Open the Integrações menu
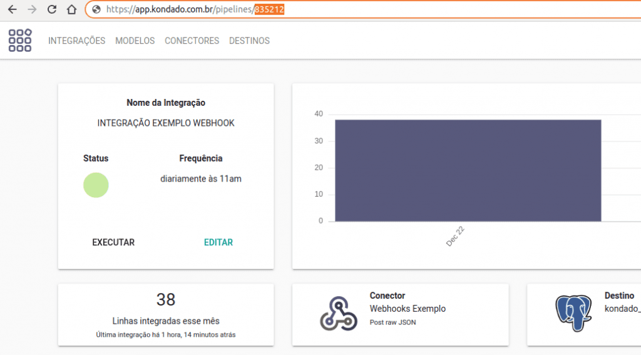This screenshot has height=355, width=641. pyautogui.click(x=76, y=41)
